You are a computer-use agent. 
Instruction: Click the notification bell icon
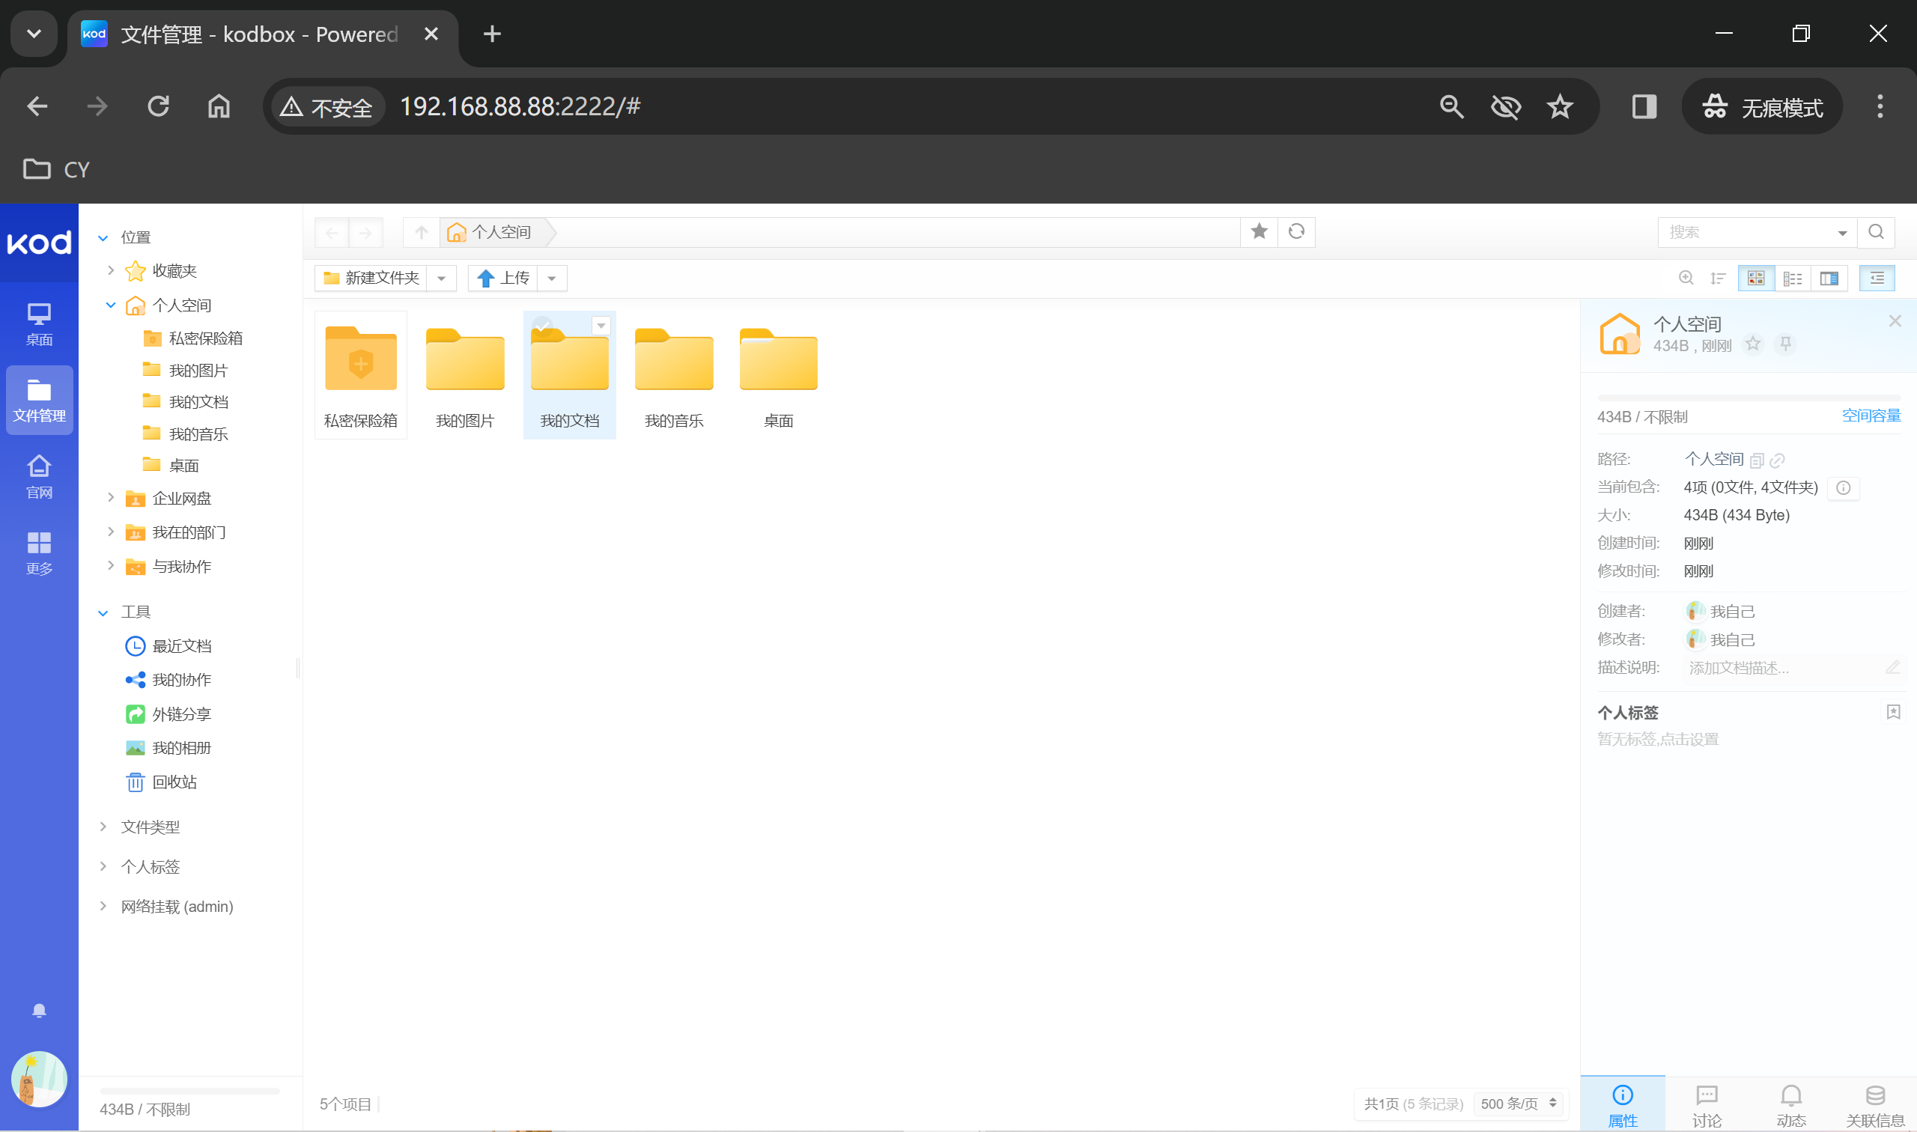[x=39, y=1010]
